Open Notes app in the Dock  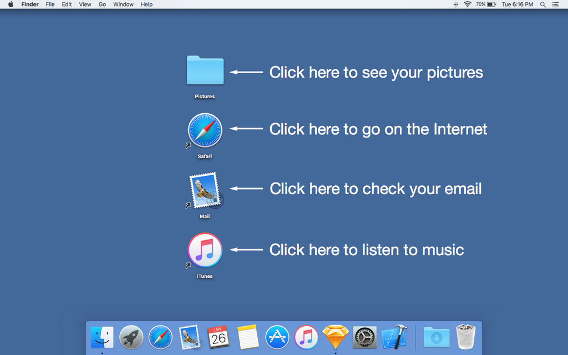[x=248, y=337]
